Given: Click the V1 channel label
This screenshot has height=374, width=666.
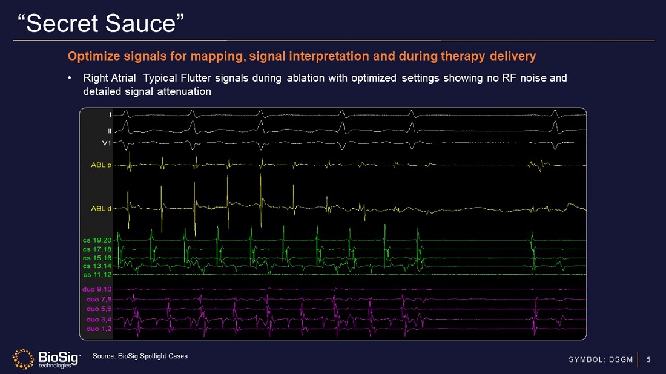Looking at the screenshot, I should 107,143.
